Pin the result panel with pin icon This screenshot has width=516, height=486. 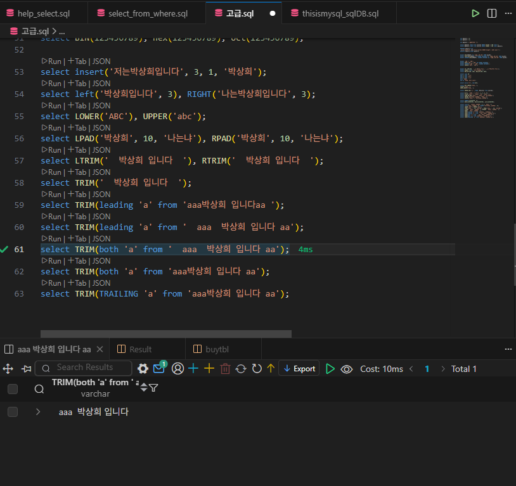[x=26, y=369]
